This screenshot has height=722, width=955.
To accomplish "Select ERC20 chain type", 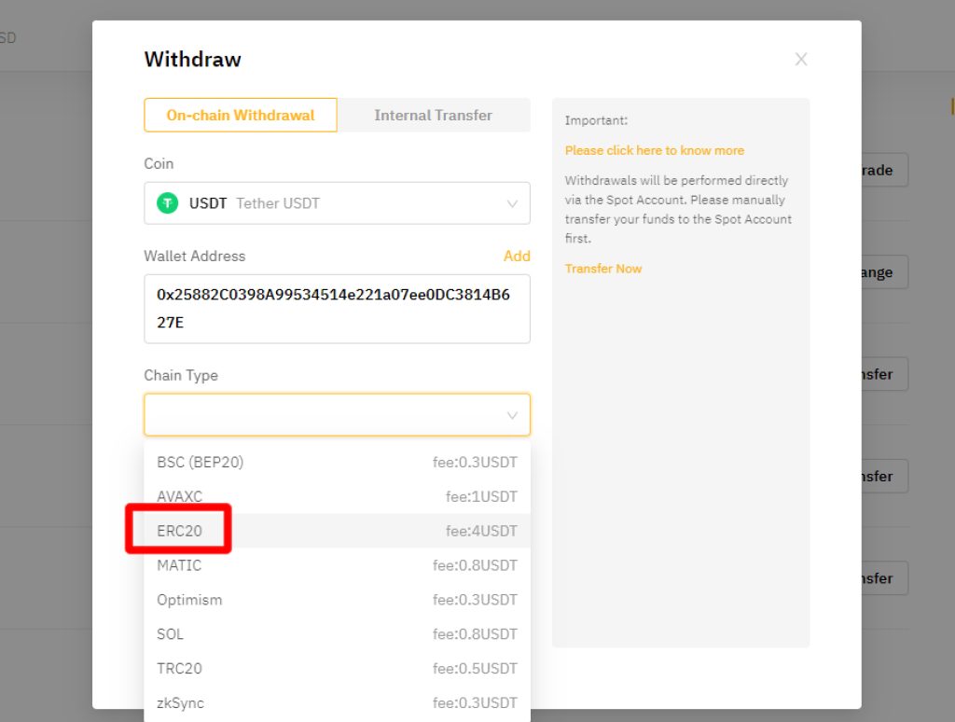I will 337,532.
